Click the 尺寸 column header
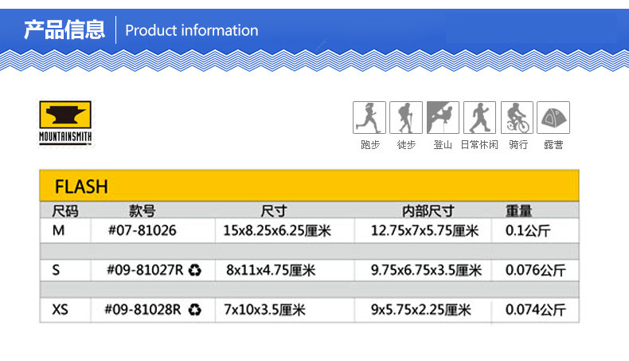 tap(274, 211)
